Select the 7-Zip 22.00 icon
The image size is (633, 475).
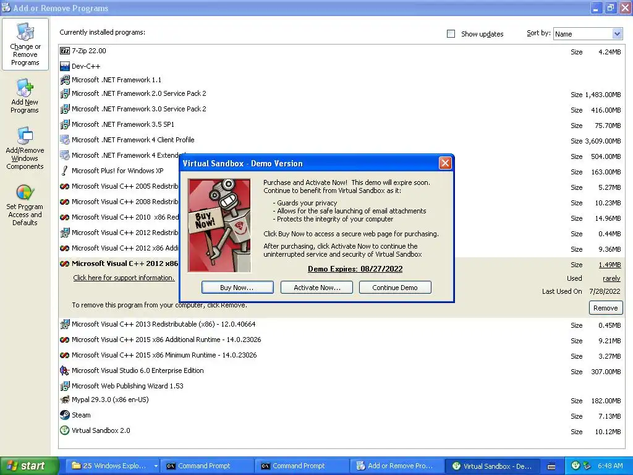tap(64, 51)
